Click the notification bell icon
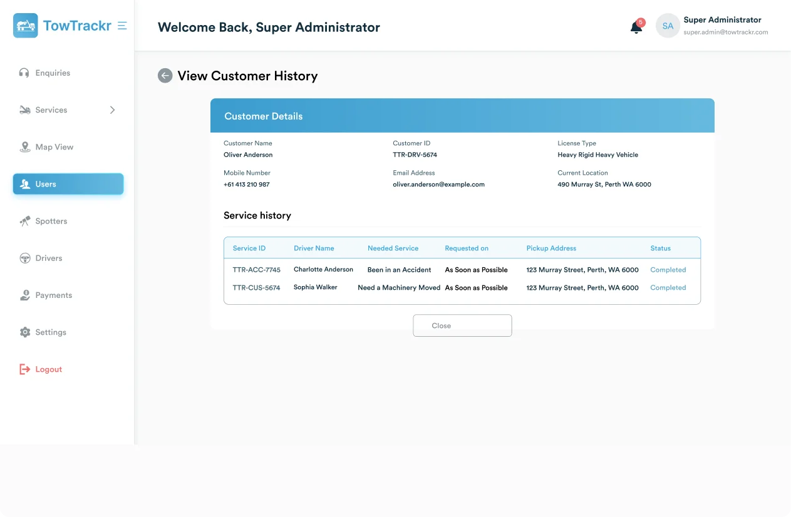The image size is (791, 517). (x=636, y=27)
